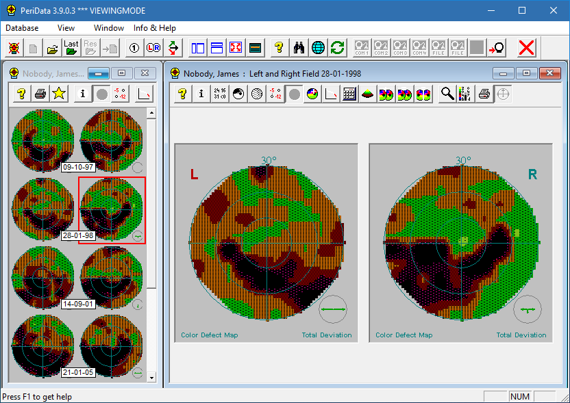The width and height of the screenshot is (570, 403).
Task: Click the globe icon in main toolbar
Action: (x=318, y=47)
